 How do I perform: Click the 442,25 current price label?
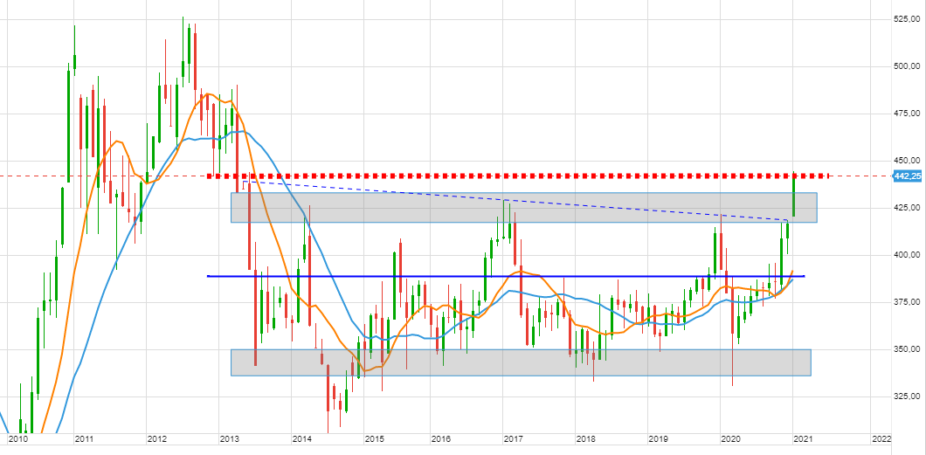[x=908, y=176]
